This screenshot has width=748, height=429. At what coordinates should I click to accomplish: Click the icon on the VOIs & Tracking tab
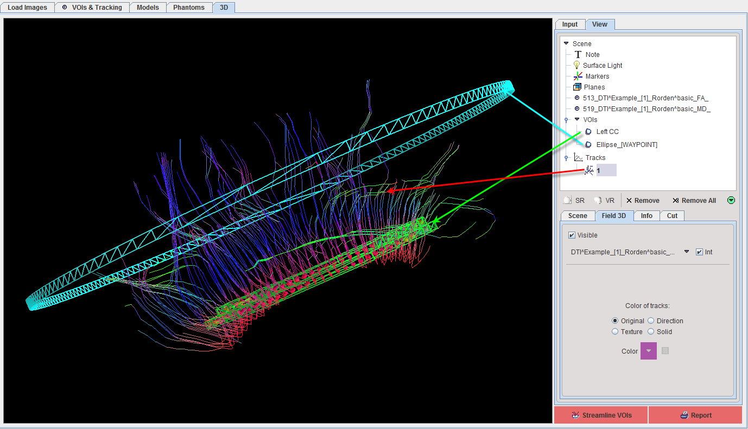point(65,8)
